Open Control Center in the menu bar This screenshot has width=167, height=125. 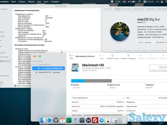coord(162,2)
